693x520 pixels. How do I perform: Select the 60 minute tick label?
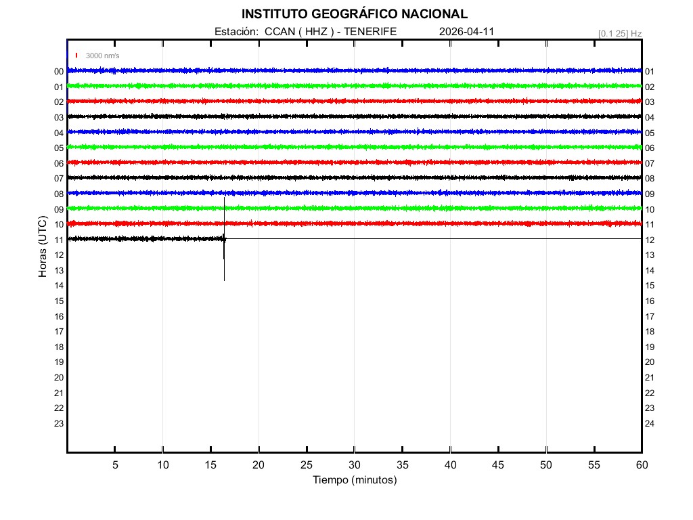tap(641, 465)
